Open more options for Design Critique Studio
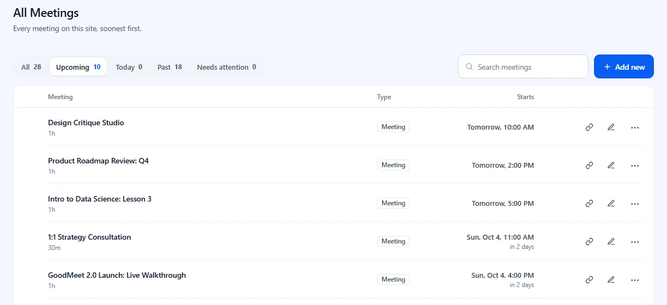The image size is (667, 305). pyautogui.click(x=634, y=127)
